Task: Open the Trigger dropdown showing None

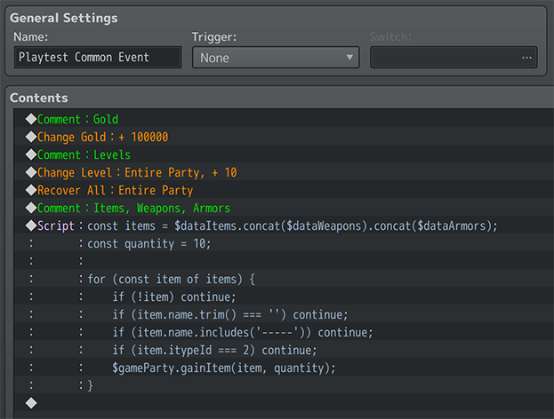Action: click(x=276, y=58)
